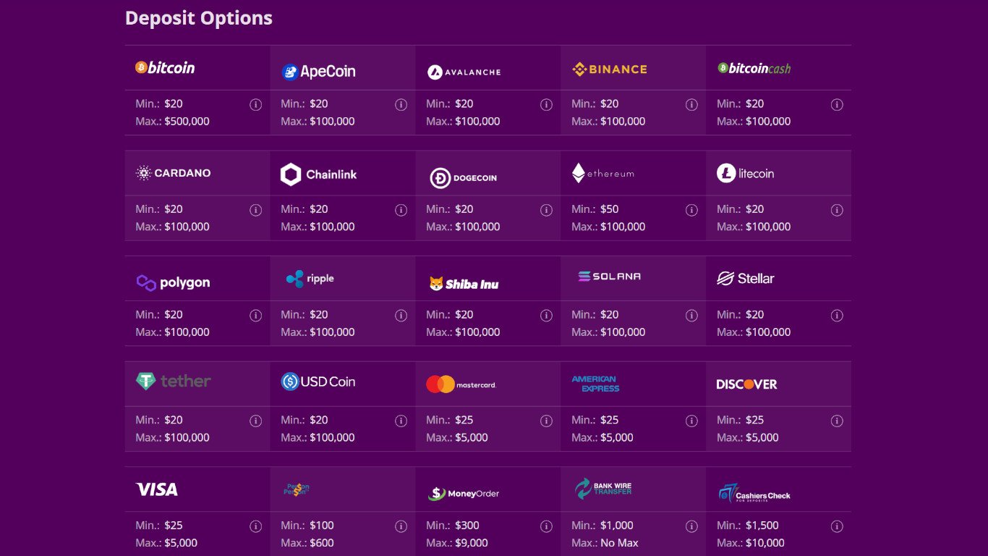The image size is (988, 556).
Task: Click the info icon for Bank Wire
Action: click(691, 526)
